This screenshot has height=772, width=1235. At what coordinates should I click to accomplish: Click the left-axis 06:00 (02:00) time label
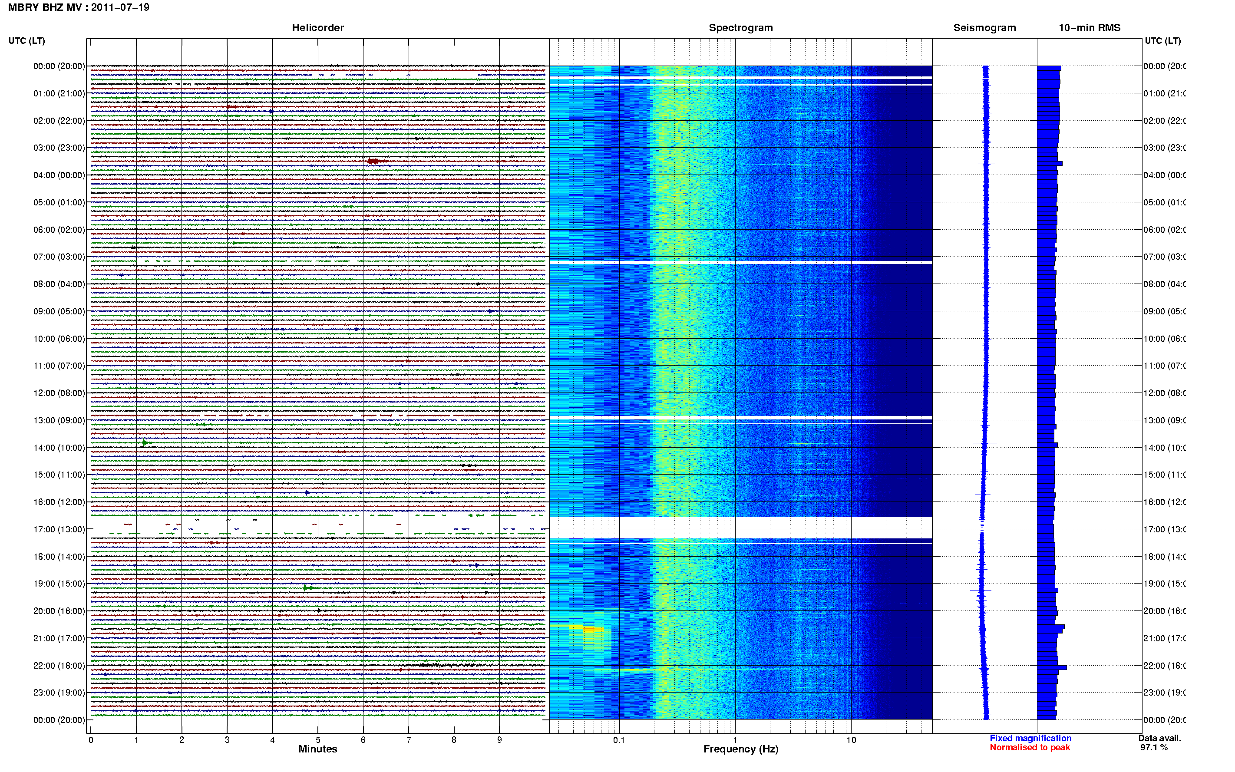point(59,230)
